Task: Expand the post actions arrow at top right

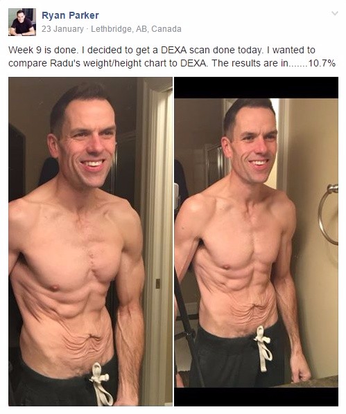Action: click(335, 13)
